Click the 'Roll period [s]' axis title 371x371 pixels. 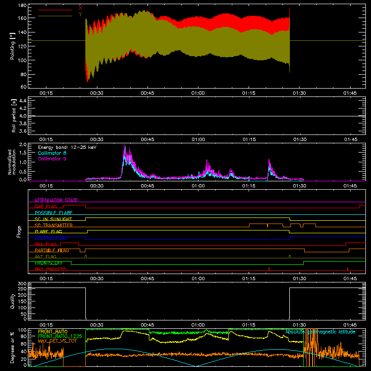pos(14,115)
